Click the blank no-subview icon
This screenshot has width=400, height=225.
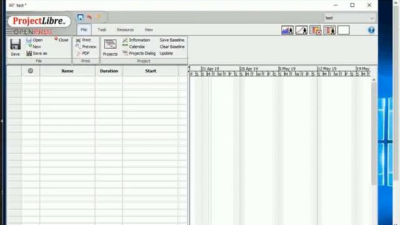(343, 30)
